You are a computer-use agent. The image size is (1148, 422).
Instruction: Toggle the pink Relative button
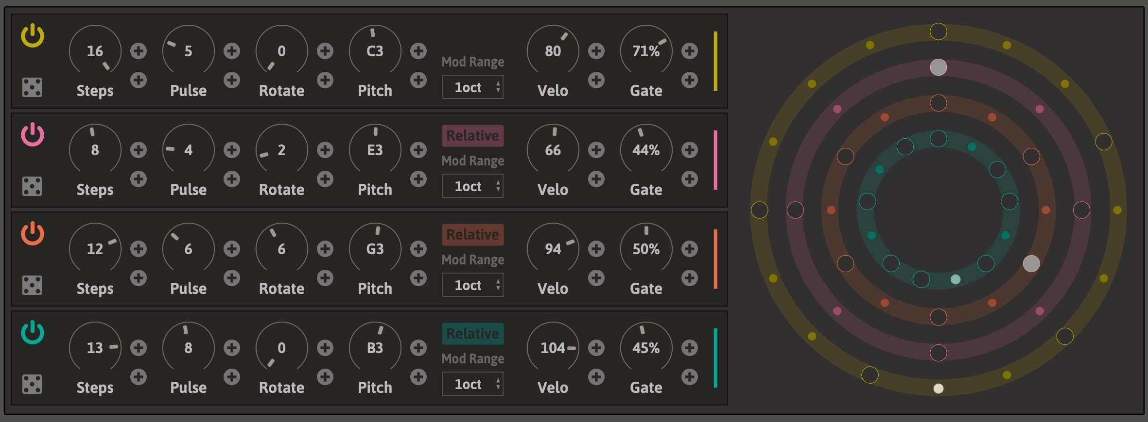pyautogui.click(x=472, y=136)
